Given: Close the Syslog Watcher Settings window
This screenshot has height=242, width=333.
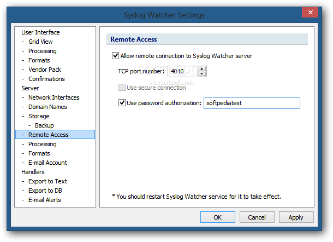Looking at the screenshot, I should click(310, 13).
